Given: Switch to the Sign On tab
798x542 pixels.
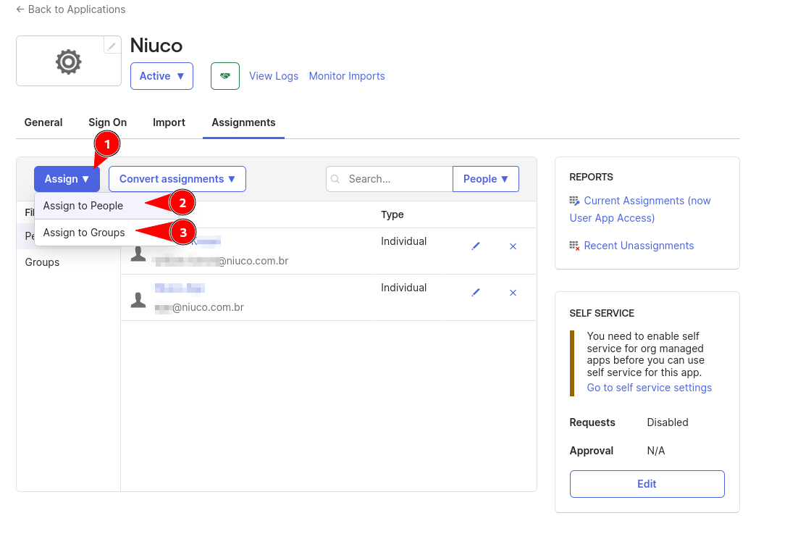Looking at the screenshot, I should coord(107,122).
